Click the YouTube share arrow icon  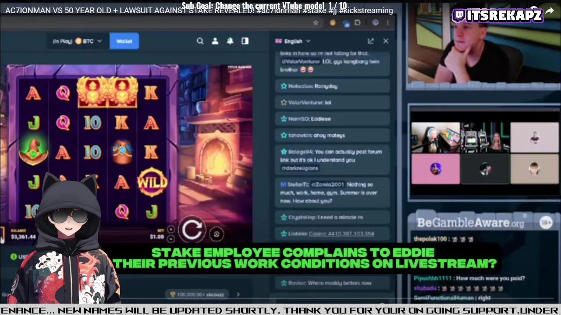(550, 10)
